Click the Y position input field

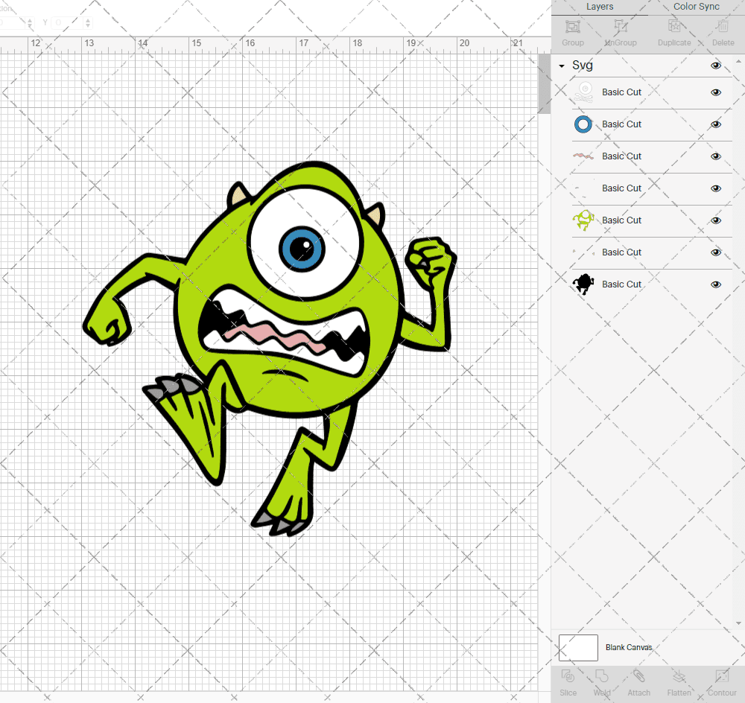(67, 22)
